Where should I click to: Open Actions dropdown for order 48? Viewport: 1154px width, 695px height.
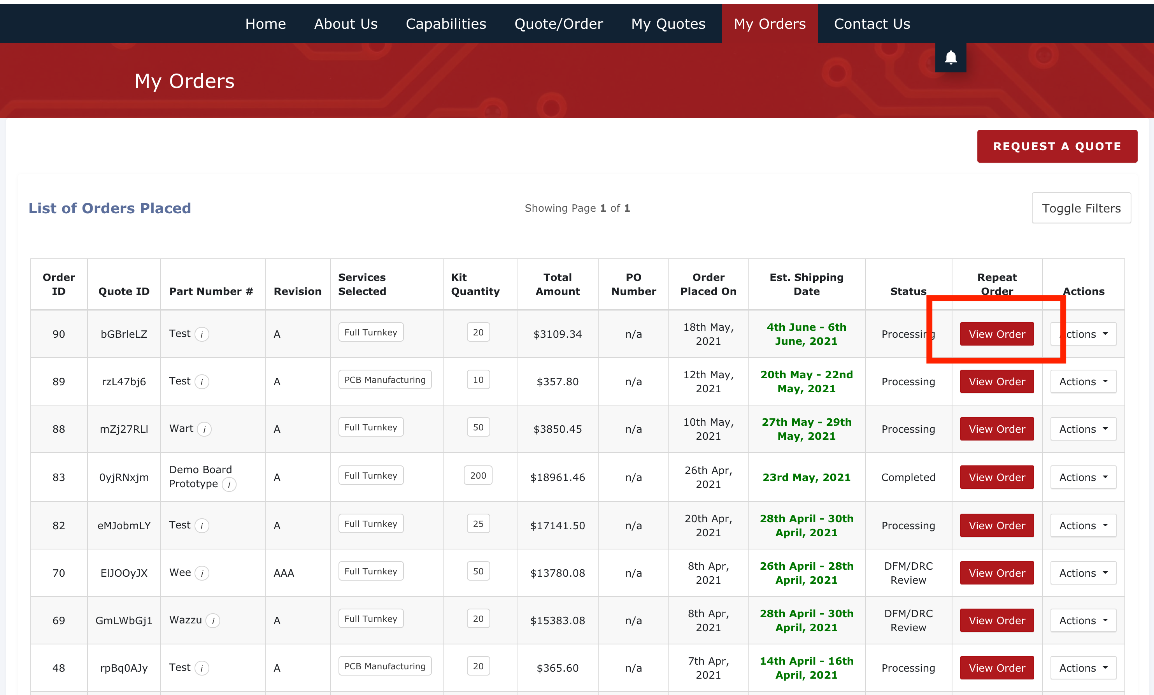coord(1083,667)
